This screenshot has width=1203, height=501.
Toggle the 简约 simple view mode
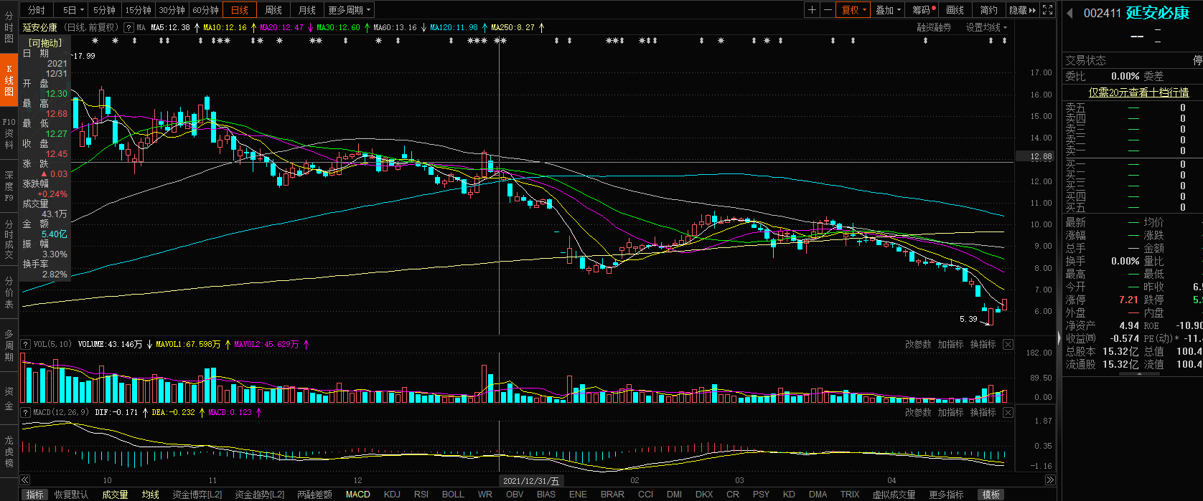tap(988, 10)
